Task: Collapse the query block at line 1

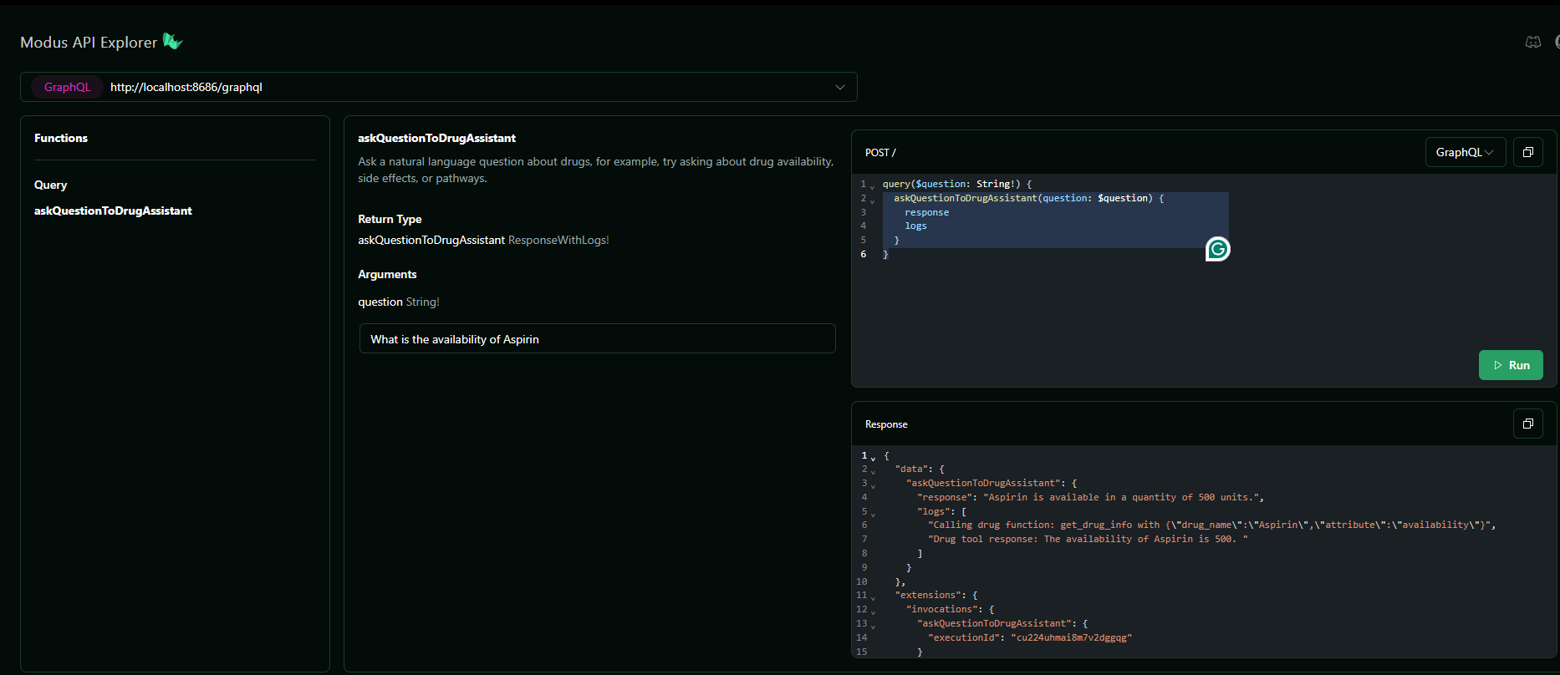Action: pos(873,186)
